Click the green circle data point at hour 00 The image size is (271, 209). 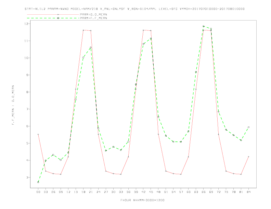click(38, 182)
